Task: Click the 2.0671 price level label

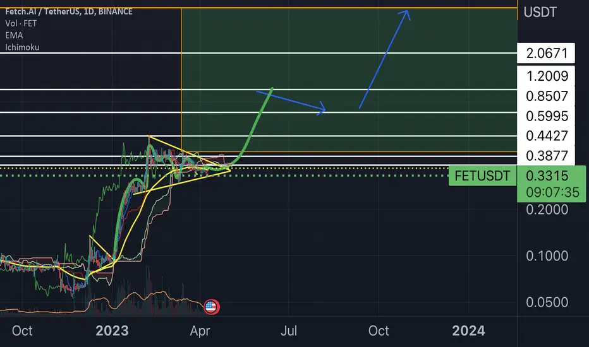Action: click(x=546, y=53)
